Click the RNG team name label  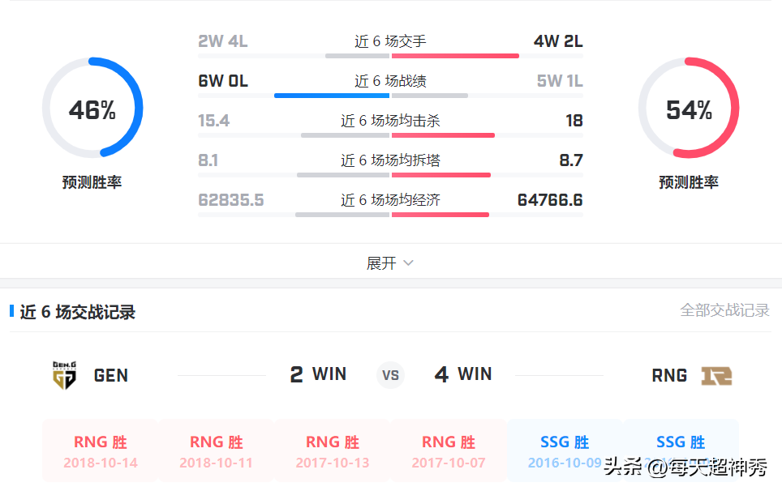(x=669, y=375)
